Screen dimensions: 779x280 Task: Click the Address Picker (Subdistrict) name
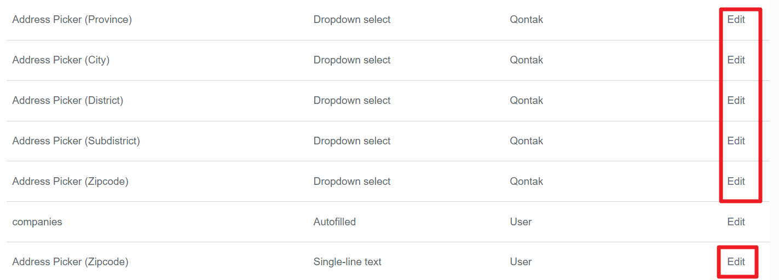coord(76,141)
